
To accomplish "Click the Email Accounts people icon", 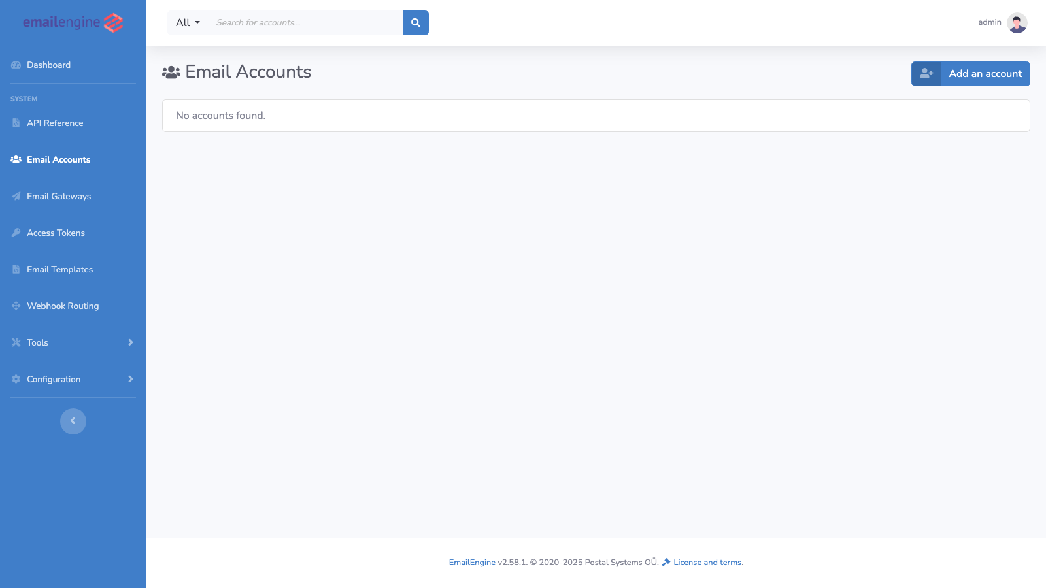I will 15,159.
